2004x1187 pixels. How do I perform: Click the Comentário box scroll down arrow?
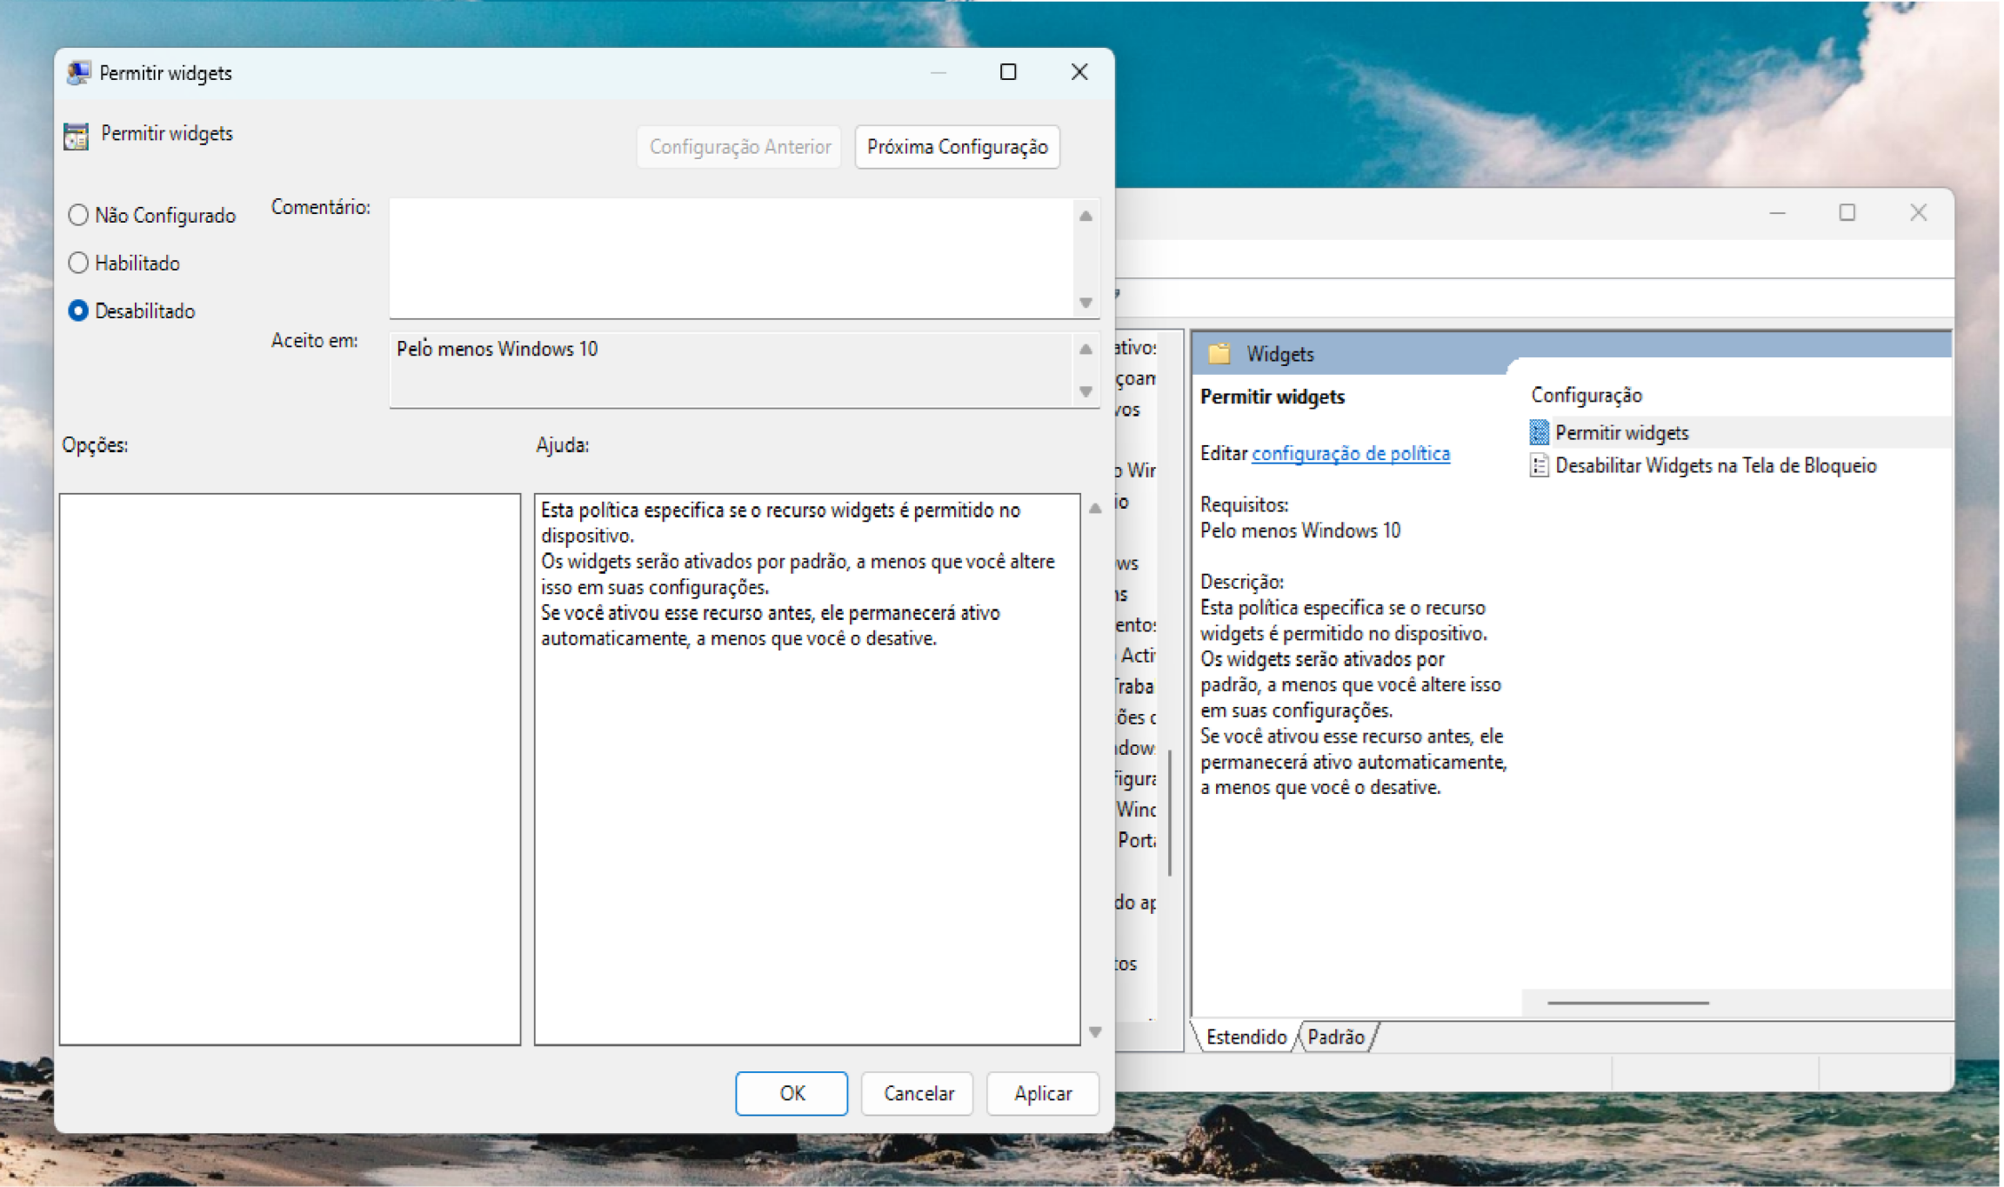click(x=1085, y=303)
